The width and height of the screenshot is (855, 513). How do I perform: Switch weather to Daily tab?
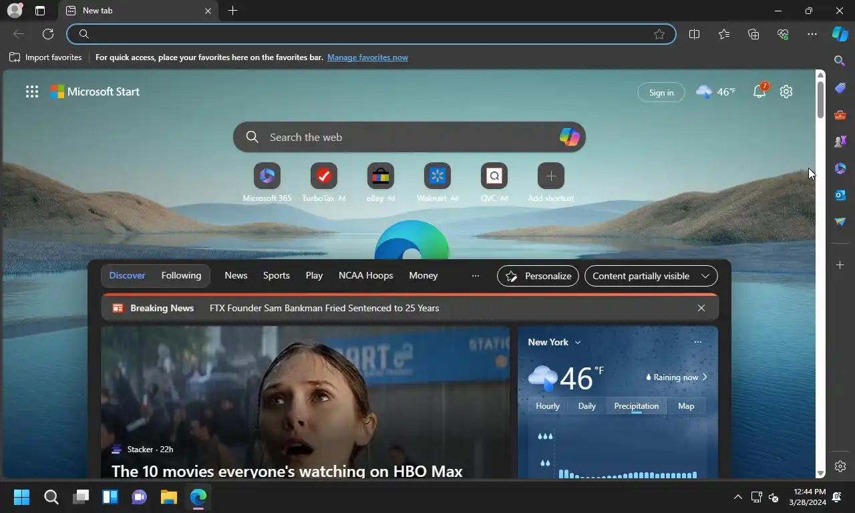pyautogui.click(x=587, y=406)
